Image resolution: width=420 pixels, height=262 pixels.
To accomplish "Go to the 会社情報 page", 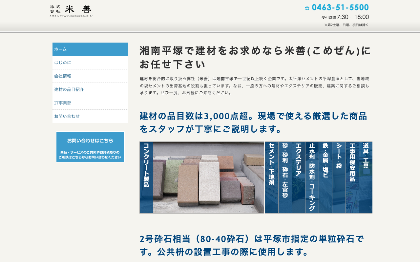I will tap(90, 76).
